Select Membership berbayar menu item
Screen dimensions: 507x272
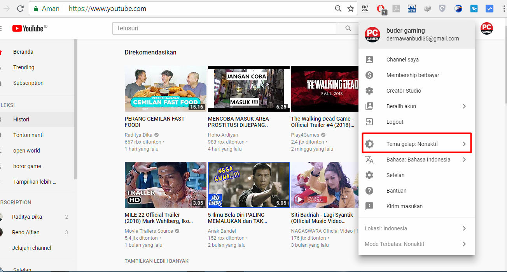point(416,75)
